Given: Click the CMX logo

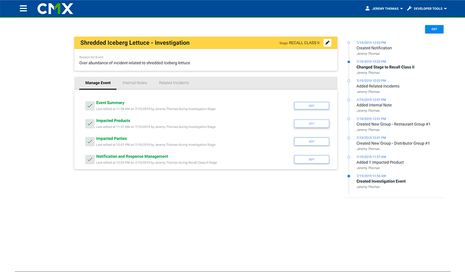Looking at the screenshot, I should (55, 8).
